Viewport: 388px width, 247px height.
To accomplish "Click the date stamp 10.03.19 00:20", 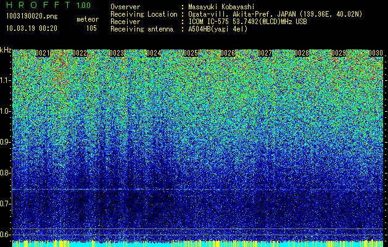I will click(31, 28).
